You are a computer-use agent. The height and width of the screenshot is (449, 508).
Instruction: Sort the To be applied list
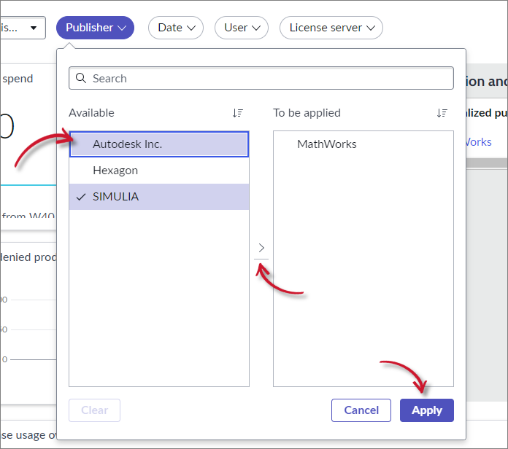pos(442,113)
